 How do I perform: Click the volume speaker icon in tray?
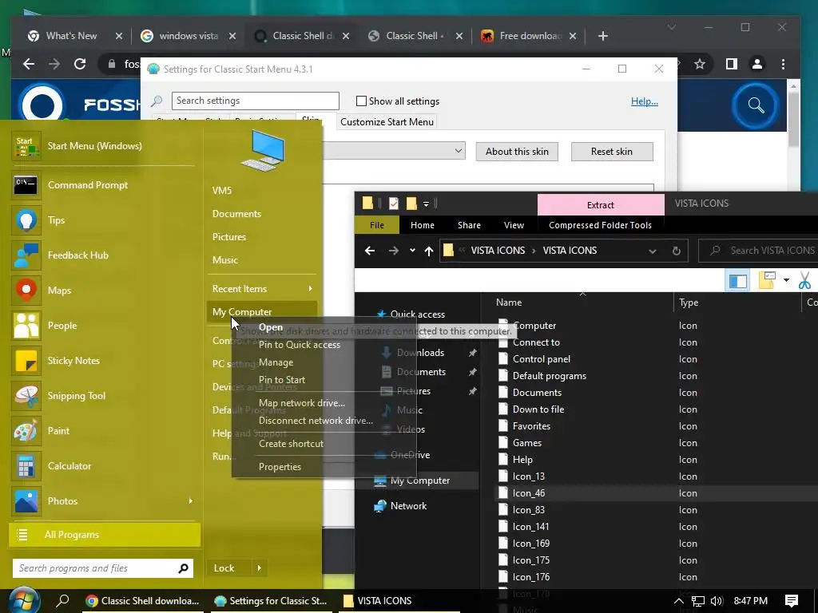717,601
